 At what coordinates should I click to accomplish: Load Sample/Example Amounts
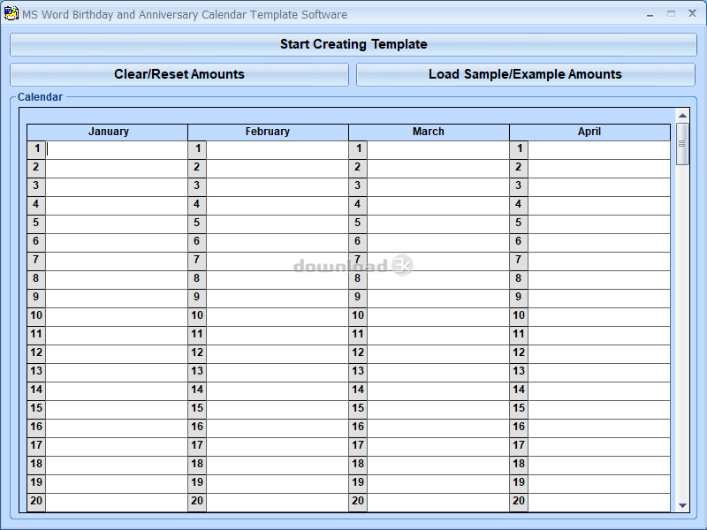(526, 74)
